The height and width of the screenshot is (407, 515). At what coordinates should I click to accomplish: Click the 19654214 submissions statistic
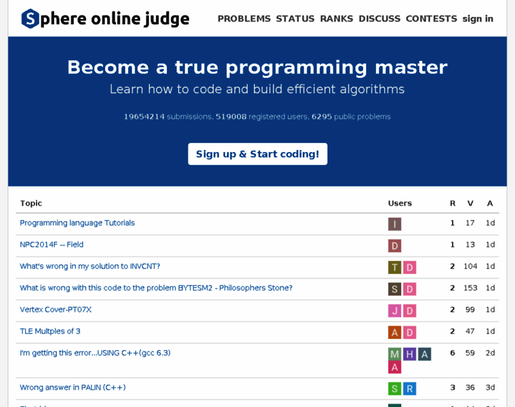click(168, 117)
